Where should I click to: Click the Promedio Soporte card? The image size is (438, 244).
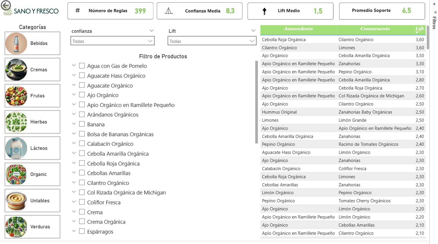pos(382,11)
